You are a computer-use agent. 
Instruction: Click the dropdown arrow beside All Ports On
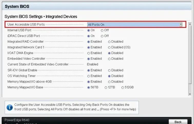click(181, 24)
